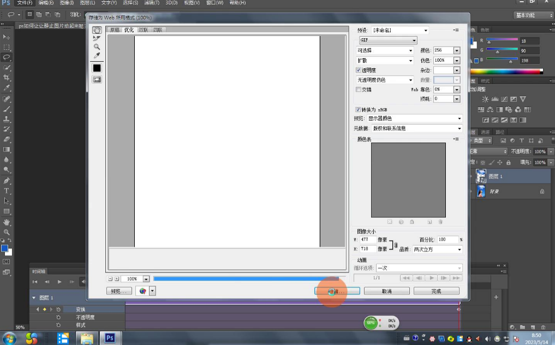Open the 显示器颜色 preview dropdown
The height and width of the screenshot is (345, 555).
tap(415, 118)
